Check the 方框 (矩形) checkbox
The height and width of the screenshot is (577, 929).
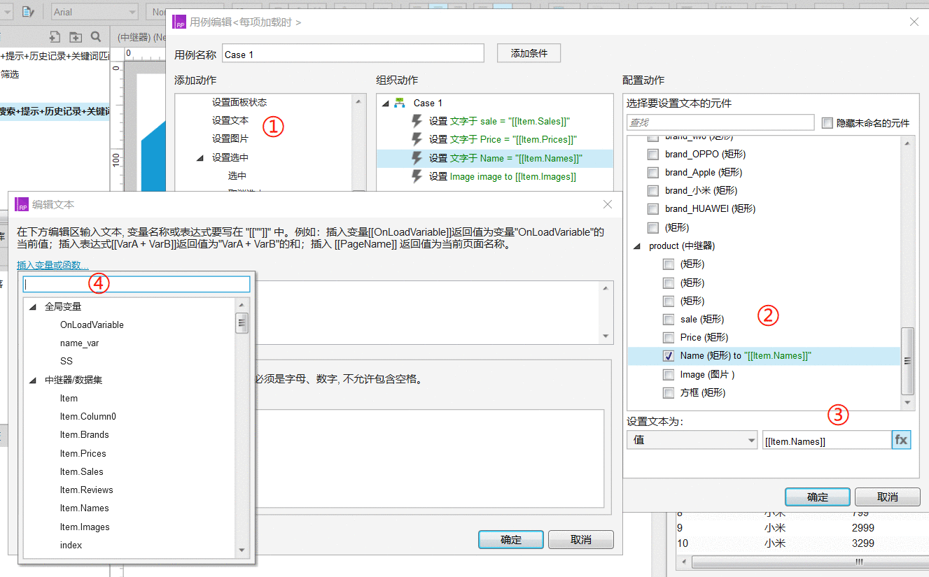pos(669,392)
